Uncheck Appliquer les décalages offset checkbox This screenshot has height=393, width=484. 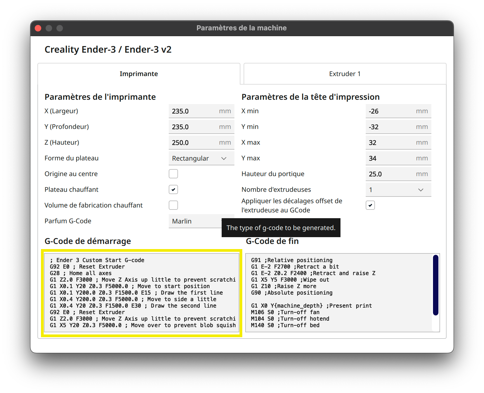370,205
